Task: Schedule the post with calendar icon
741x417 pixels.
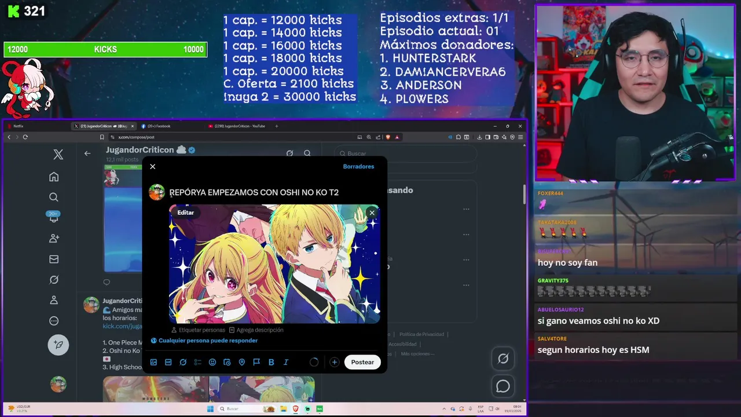Action: pyautogui.click(x=227, y=362)
